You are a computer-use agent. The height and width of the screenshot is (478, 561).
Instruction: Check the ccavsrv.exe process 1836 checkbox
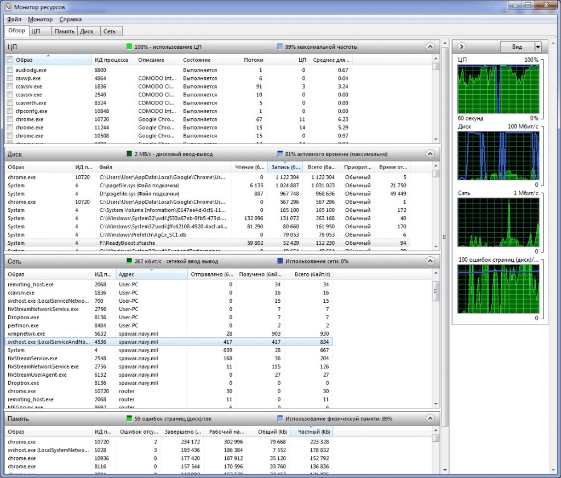[x=10, y=87]
